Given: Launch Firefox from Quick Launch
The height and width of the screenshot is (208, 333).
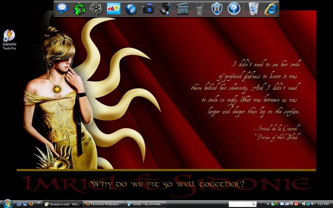Looking at the screenshot, I should (31, 204).
